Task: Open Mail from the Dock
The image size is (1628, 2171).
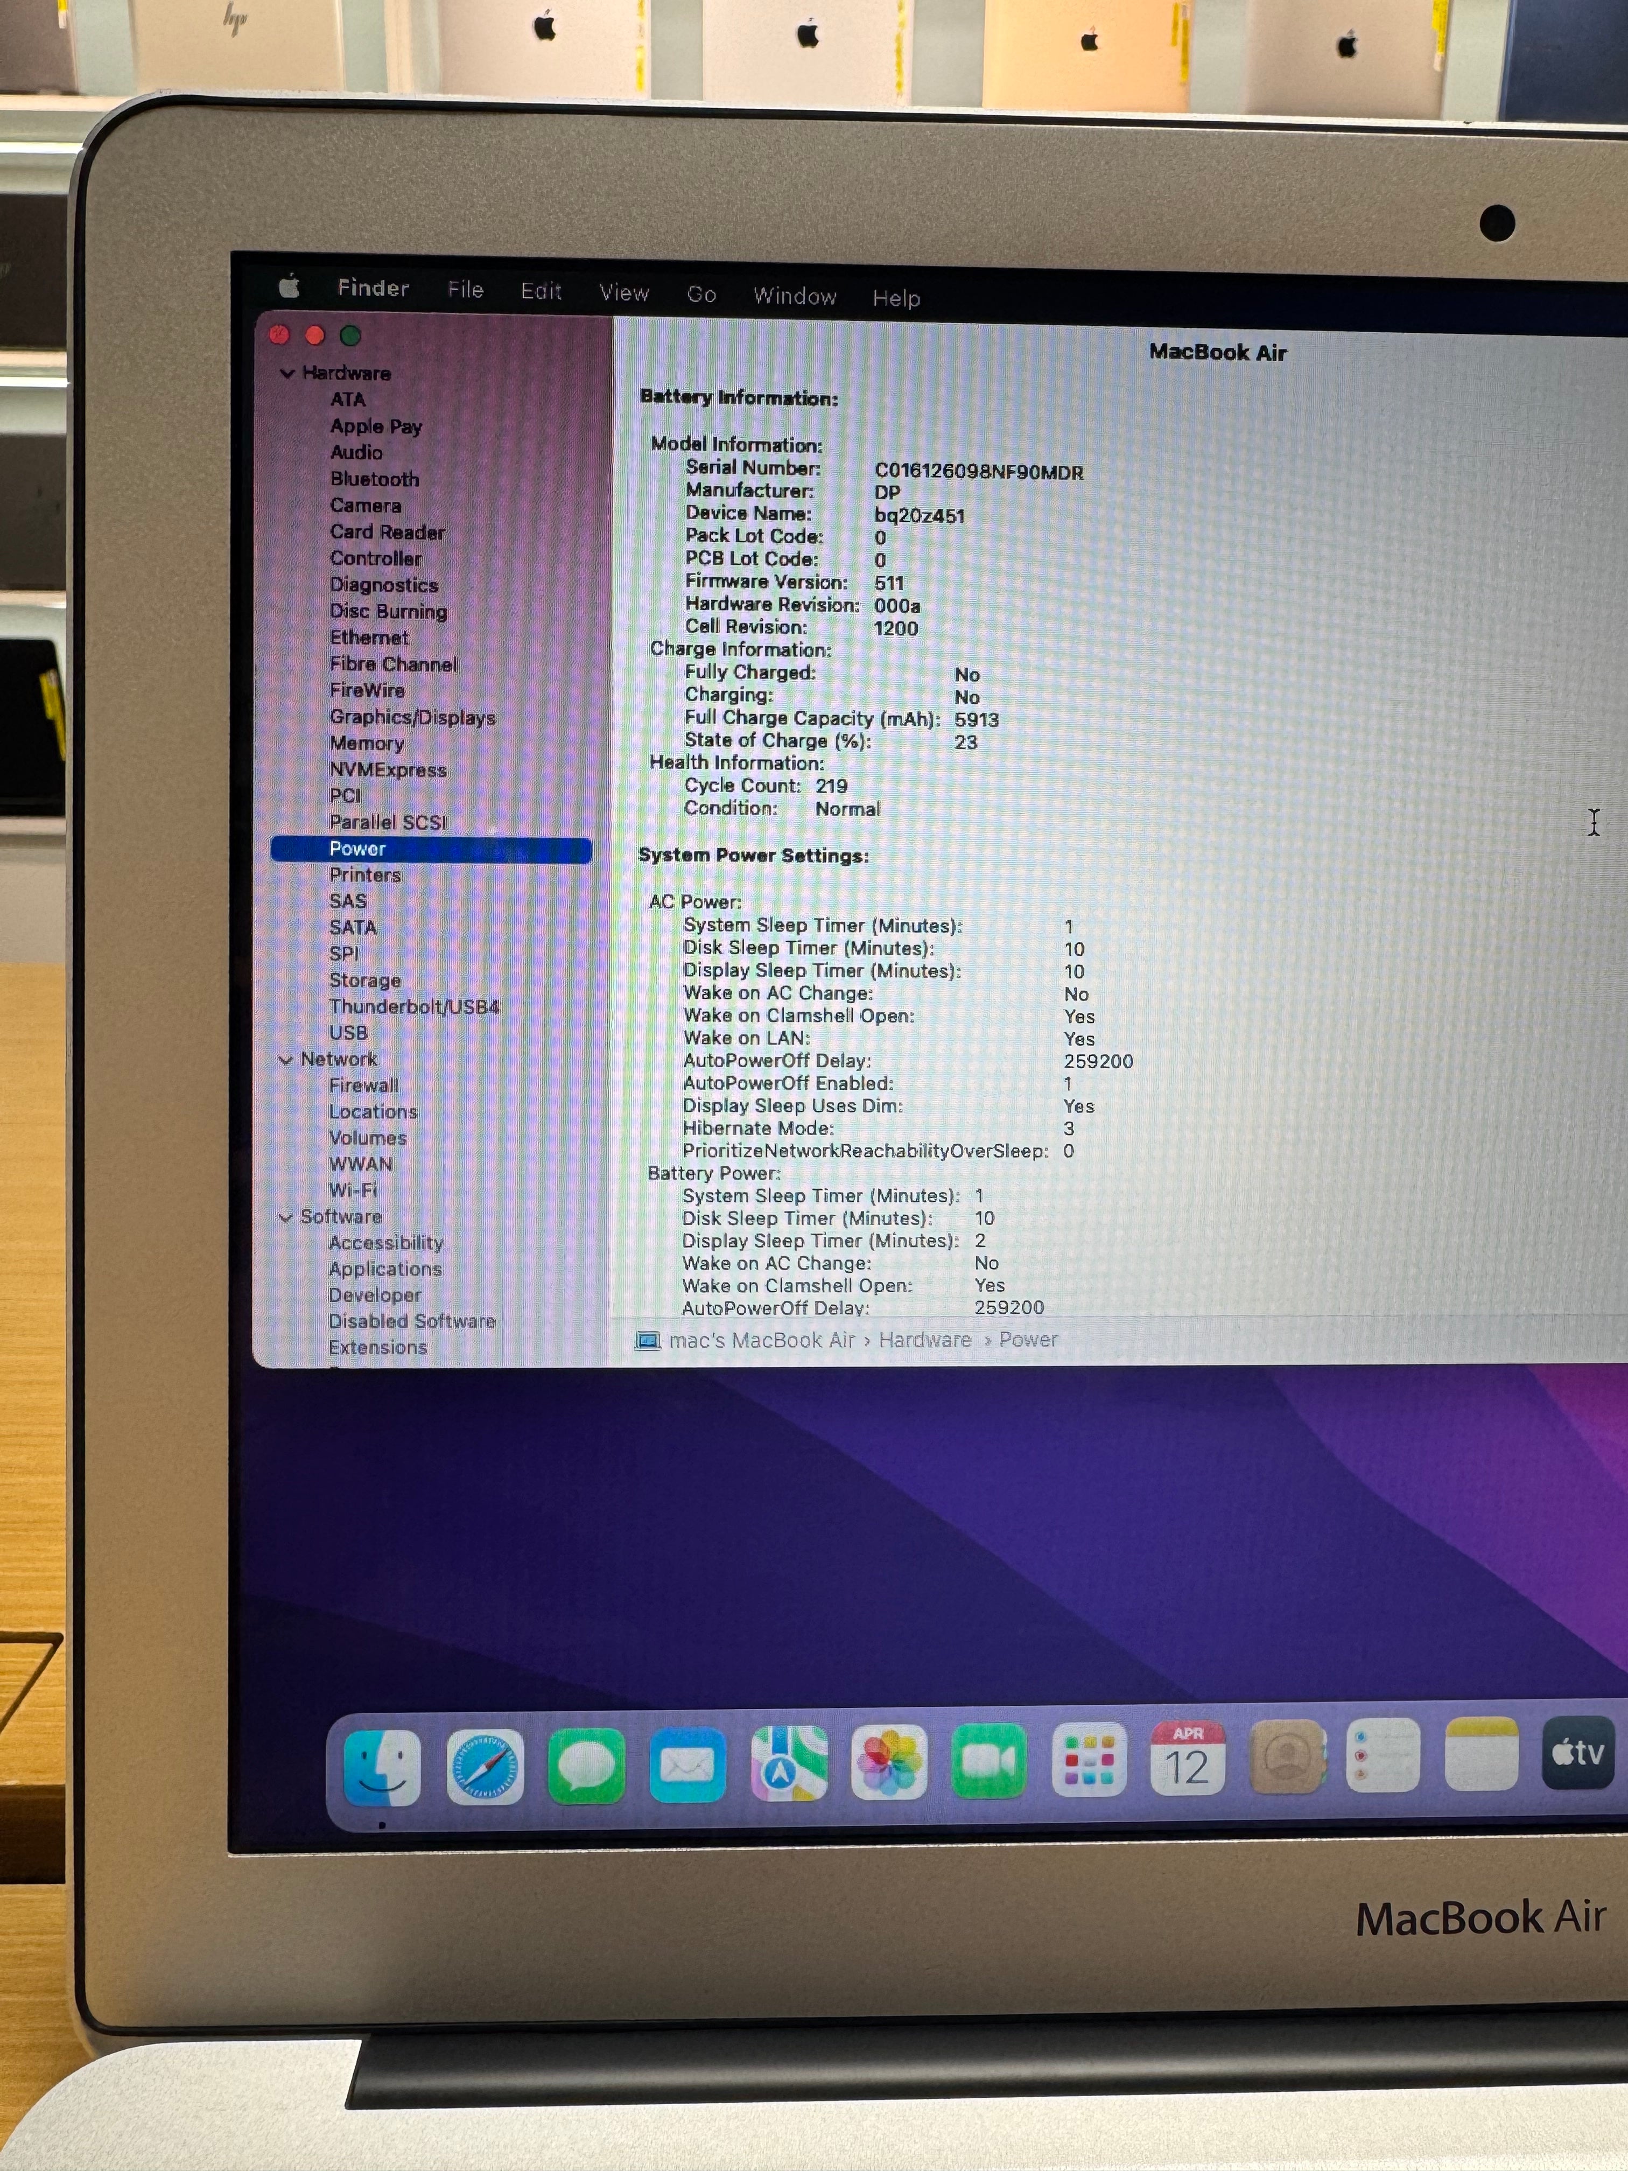Action: point(687,1764)
